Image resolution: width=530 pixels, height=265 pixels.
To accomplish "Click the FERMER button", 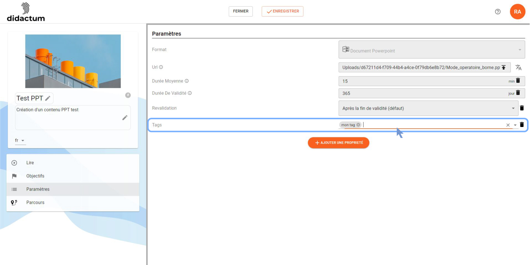I will (241, 11).
